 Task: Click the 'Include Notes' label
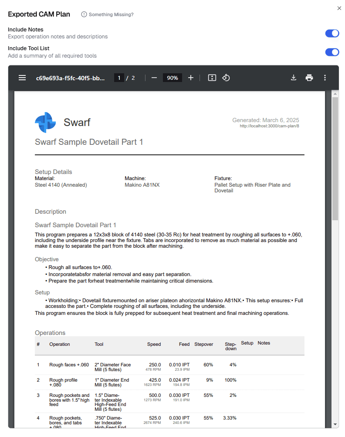pyautogui.click(x=26, y=30)
